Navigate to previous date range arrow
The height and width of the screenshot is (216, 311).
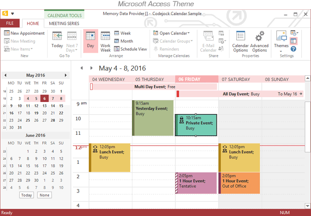(81, 68)
